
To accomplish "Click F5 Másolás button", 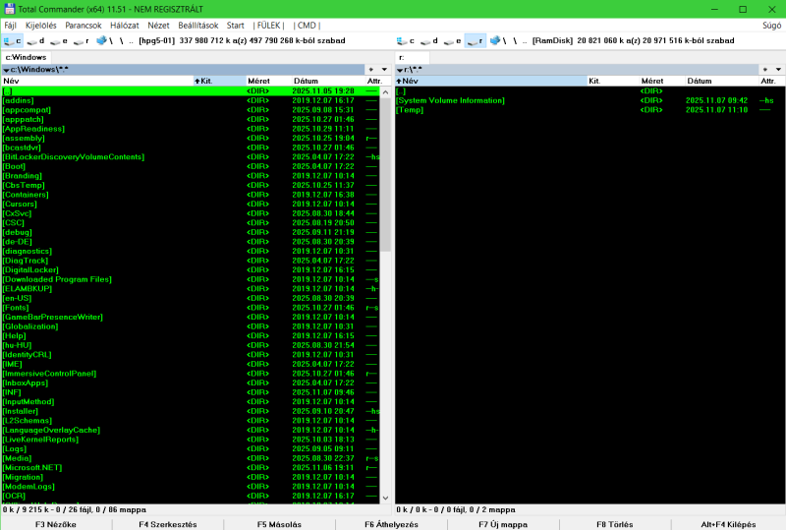I will pos(280,524).
